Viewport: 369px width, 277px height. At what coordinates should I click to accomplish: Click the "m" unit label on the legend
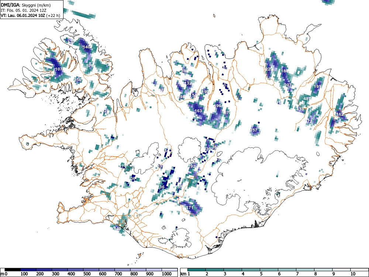(2, 274)
